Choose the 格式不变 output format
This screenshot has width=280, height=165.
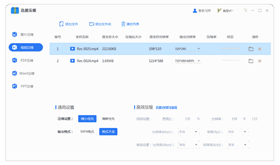pyautogui.click(x=108, y=132)
